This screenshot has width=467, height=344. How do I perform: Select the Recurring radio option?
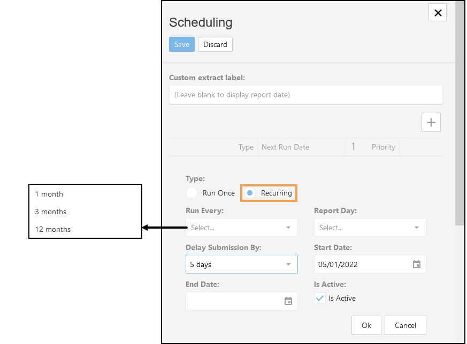(x=250, y=193)
